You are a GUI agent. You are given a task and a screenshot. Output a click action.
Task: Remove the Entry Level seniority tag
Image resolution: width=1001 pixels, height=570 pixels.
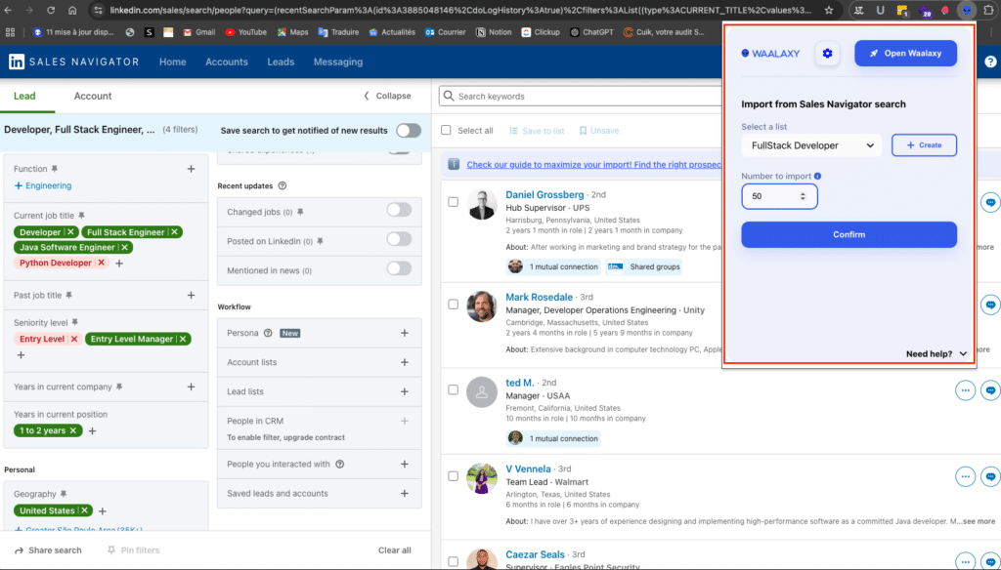[74, 339]
